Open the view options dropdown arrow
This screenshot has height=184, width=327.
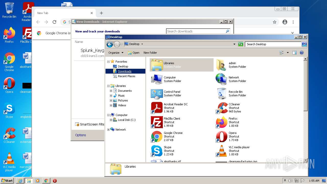coord(288,53)
